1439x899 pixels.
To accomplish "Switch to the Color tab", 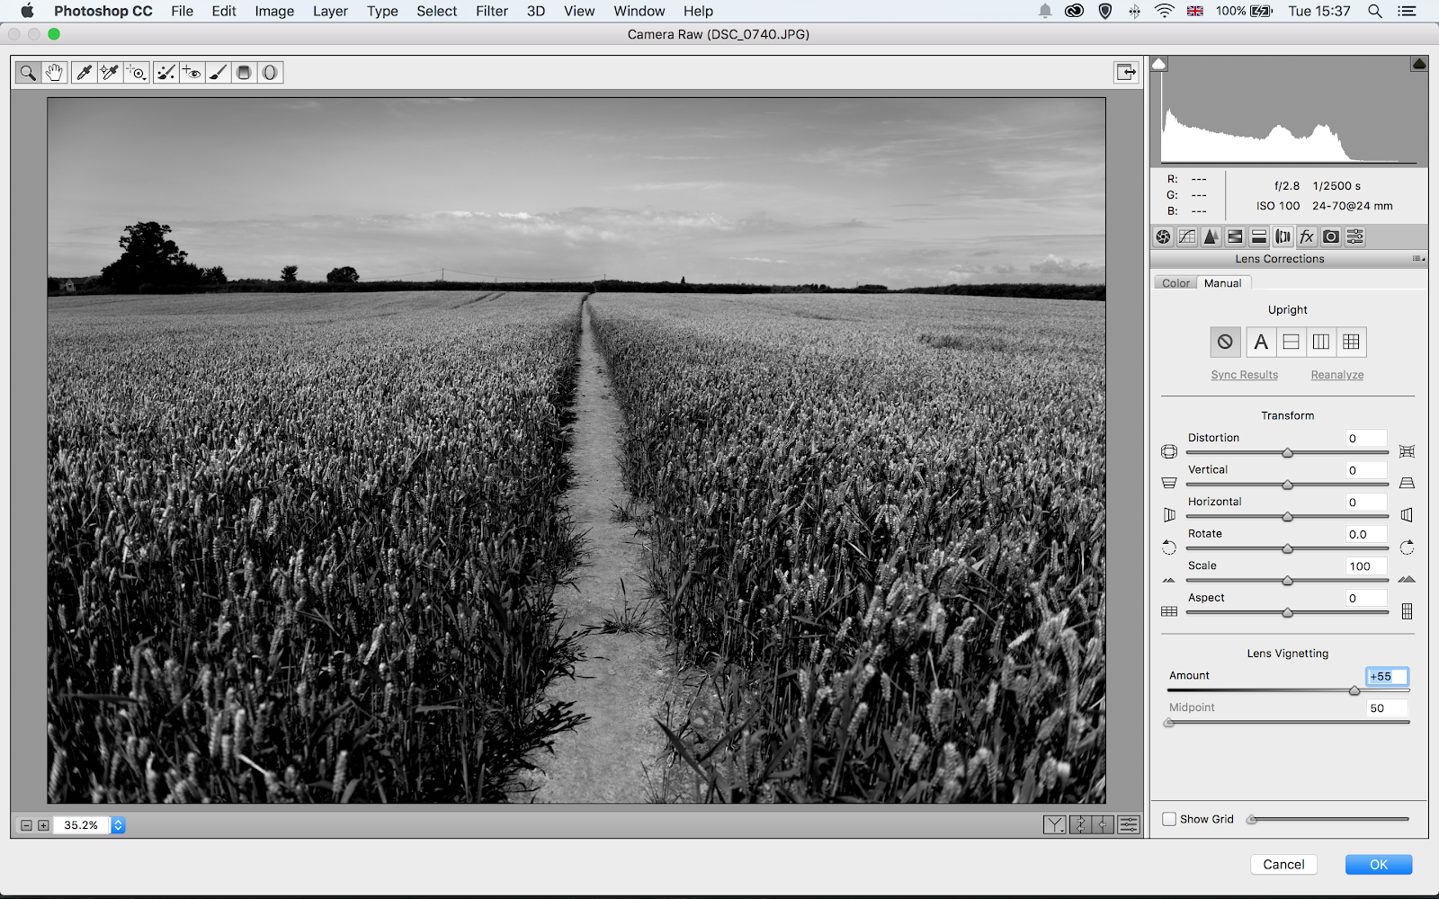I will tap(1175, 283).
